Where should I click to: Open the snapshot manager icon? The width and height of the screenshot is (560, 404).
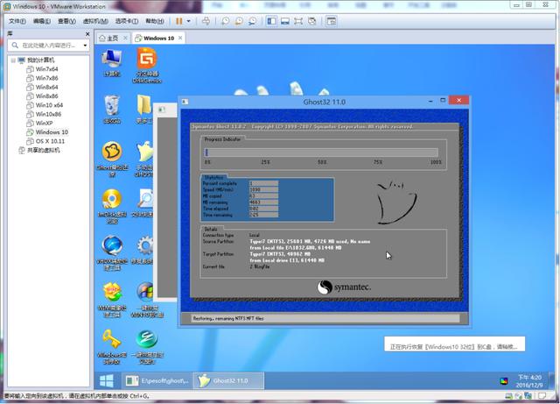[x=252, y=21]
